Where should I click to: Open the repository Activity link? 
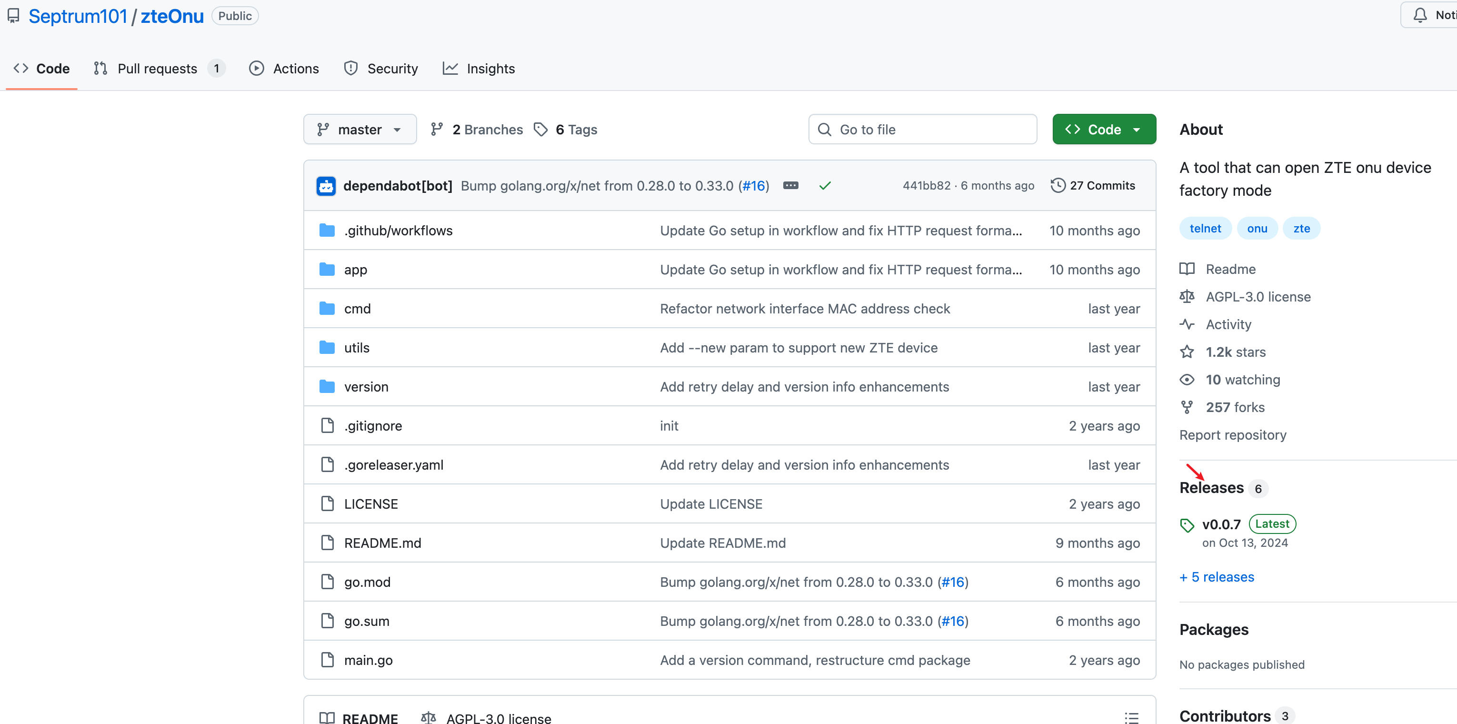[x=1216, y=324]
